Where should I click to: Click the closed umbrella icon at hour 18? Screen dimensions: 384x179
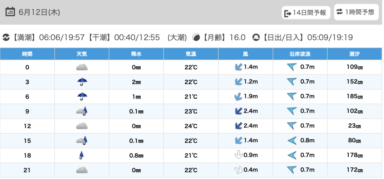pos(81,155)
